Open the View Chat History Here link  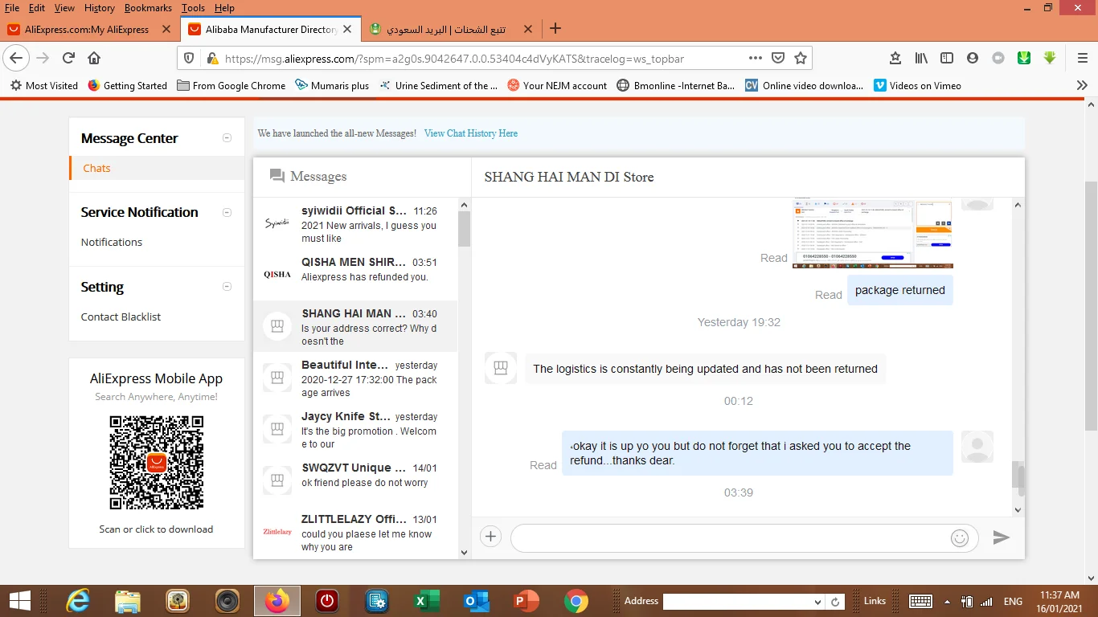471,133
